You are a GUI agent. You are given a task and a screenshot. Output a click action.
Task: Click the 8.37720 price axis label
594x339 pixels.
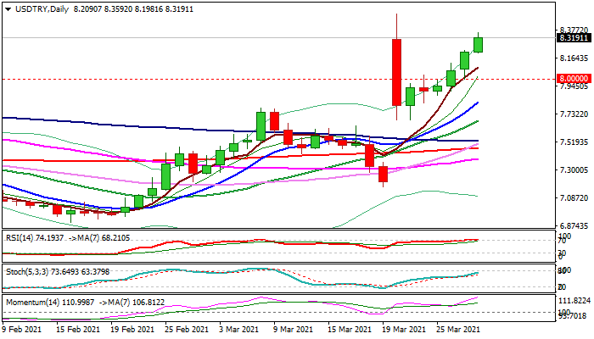[x=574, y=30]
